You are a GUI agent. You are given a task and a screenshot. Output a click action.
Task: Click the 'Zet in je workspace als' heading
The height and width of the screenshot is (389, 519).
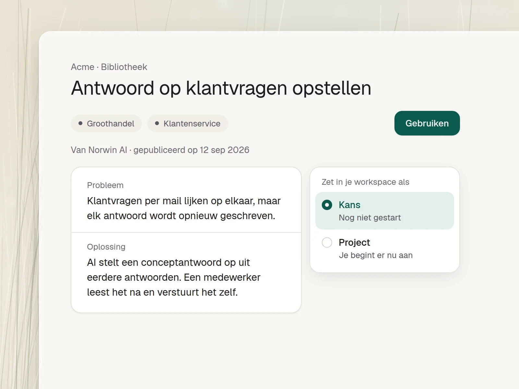(365, 182)
